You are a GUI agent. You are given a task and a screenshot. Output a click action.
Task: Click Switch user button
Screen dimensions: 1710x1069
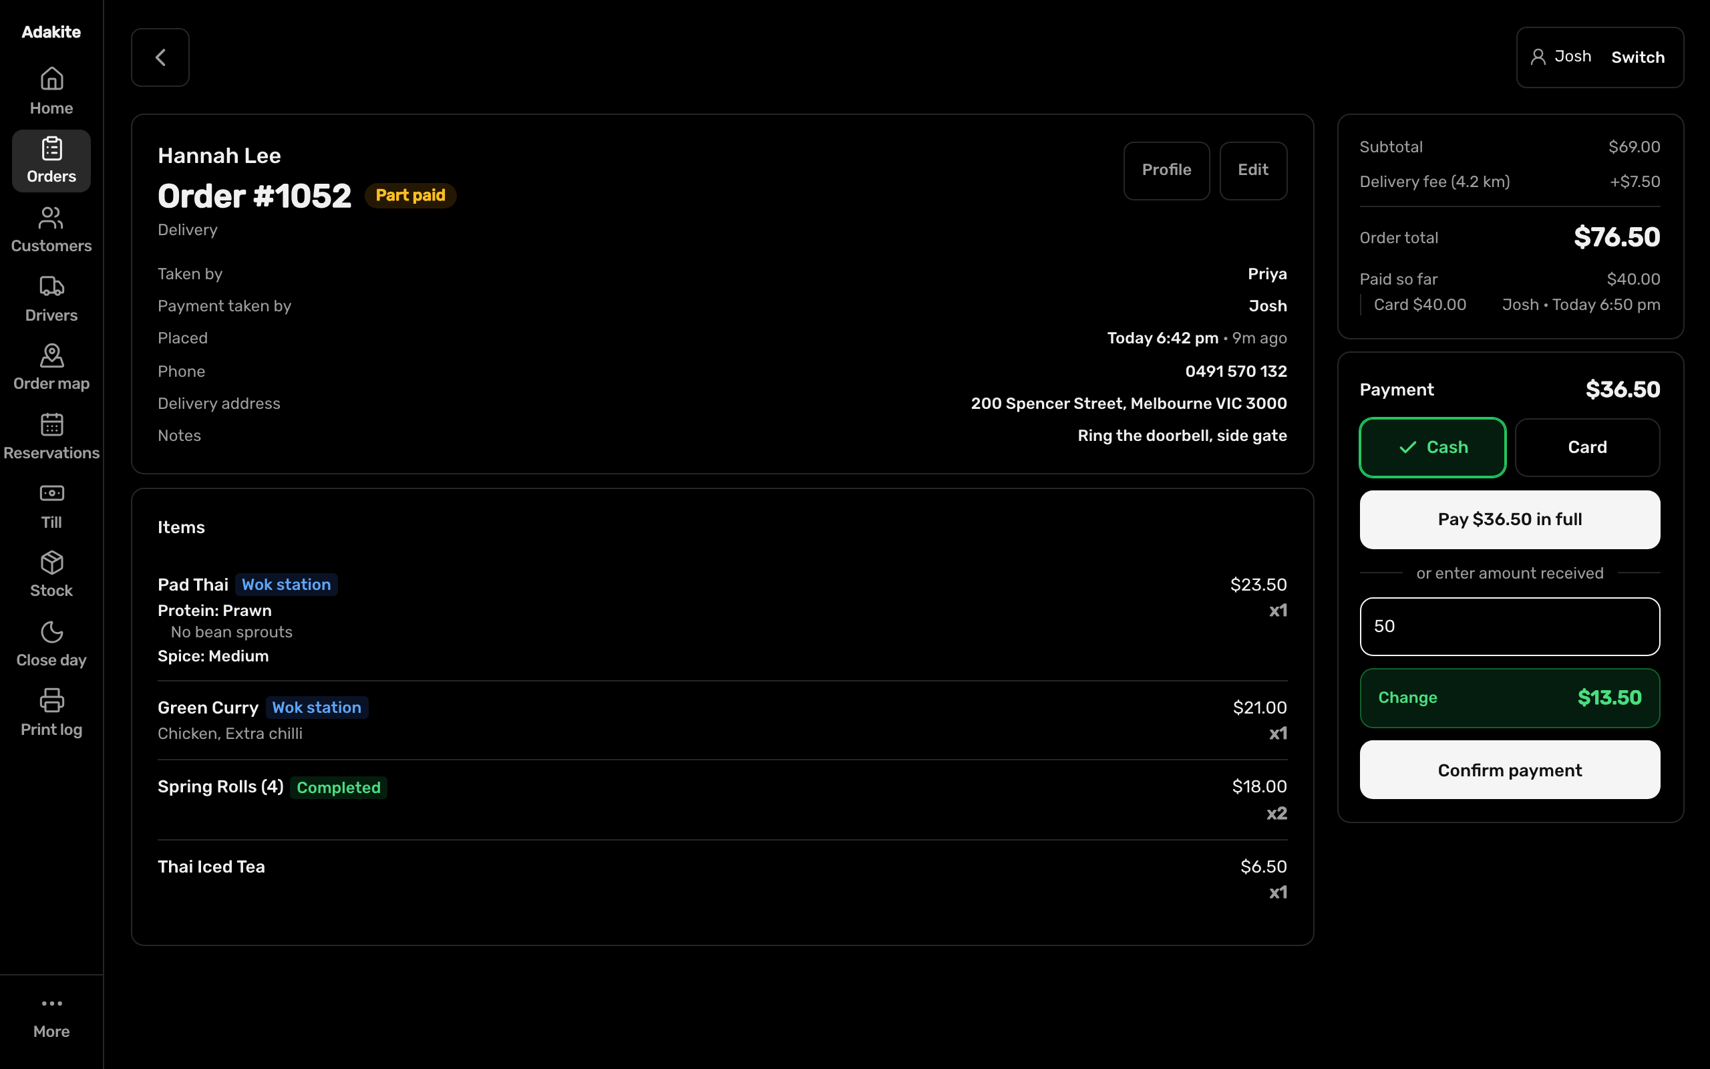pos(1637,57)
